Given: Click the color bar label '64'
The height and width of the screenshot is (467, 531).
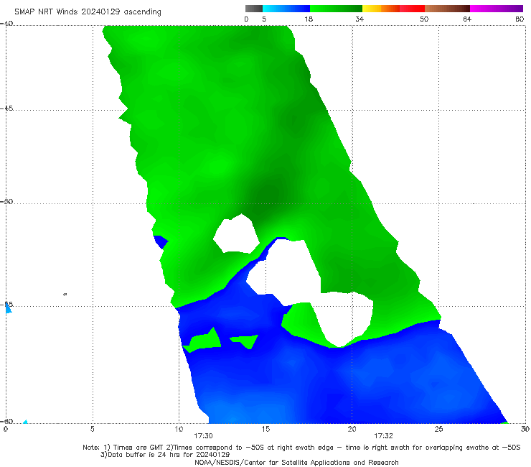Looking at the screenshot, I should coord(467,19).
